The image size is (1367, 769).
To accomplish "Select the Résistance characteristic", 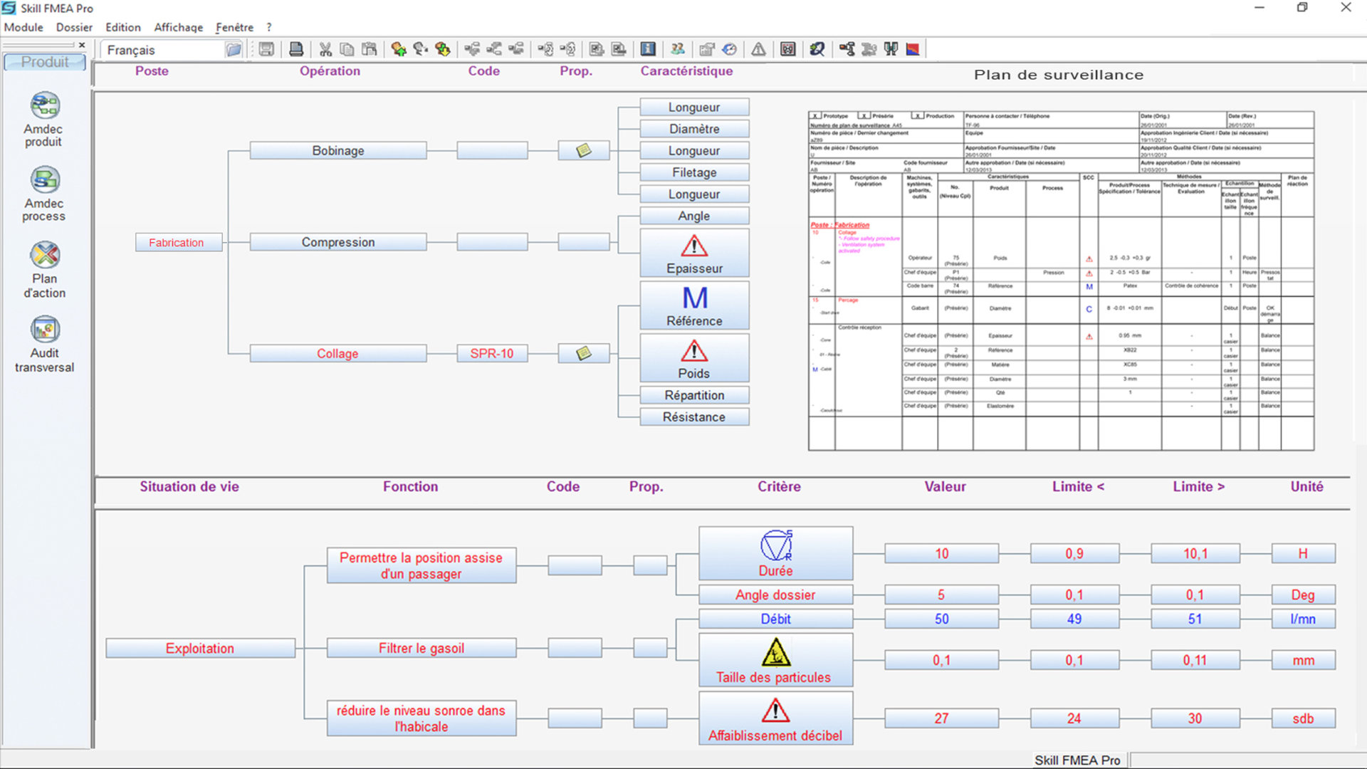I will coord(694,417).
